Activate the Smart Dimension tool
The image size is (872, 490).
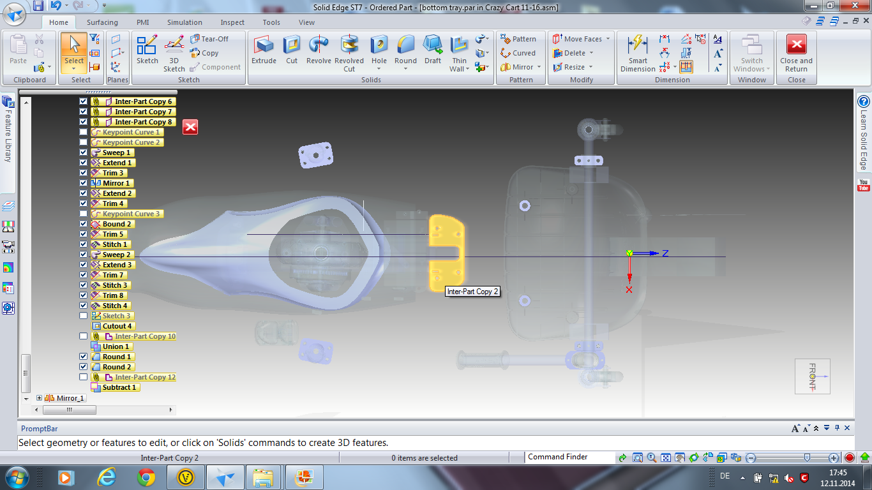pos(638,54)
